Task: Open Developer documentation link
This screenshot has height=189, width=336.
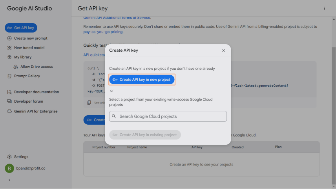Action: [x=37, y=92]
